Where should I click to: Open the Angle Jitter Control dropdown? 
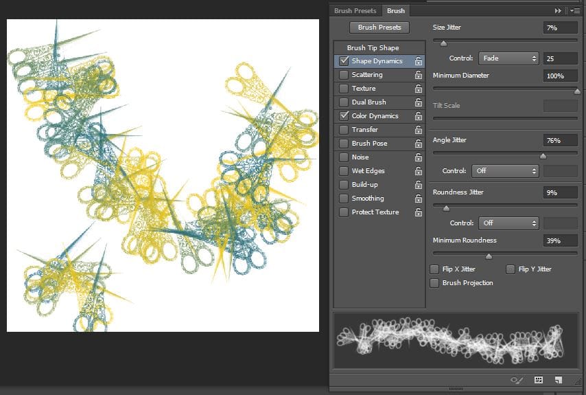505,171
